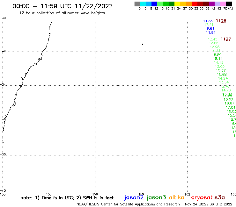Viewport: 236px width, 207px height.
Task: Select the jason3 satellite legend label
Action: 156,197
